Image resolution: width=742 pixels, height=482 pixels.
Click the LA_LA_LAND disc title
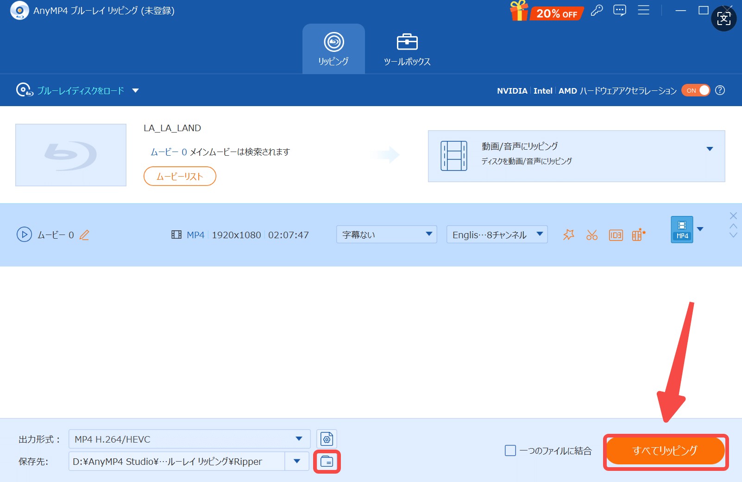[172, 128]
